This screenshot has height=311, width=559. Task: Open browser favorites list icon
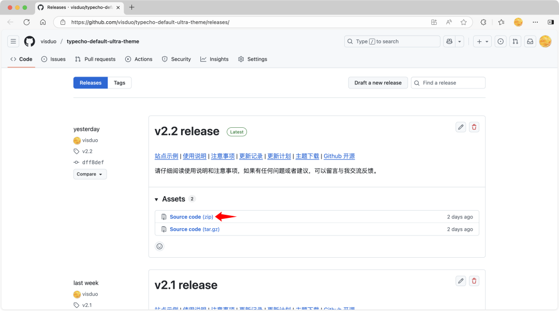(x=501, y=22)
